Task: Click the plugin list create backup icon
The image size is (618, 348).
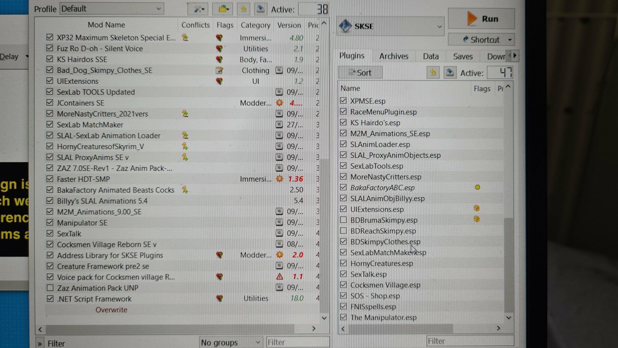Action: (x=450, y=72)
